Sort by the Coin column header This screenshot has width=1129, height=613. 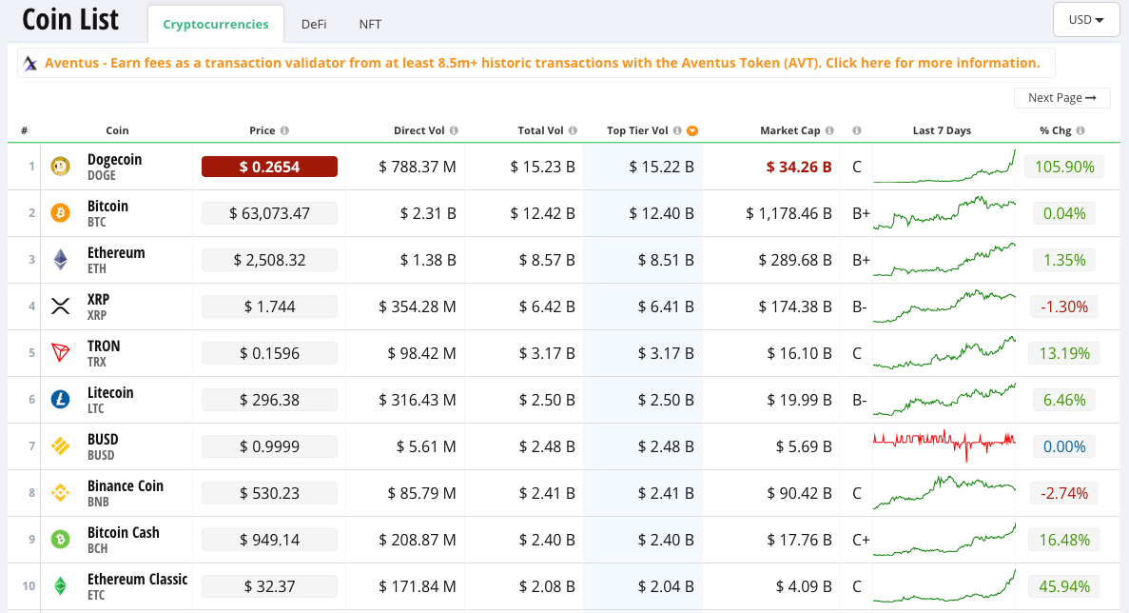(x=117, y=130)
